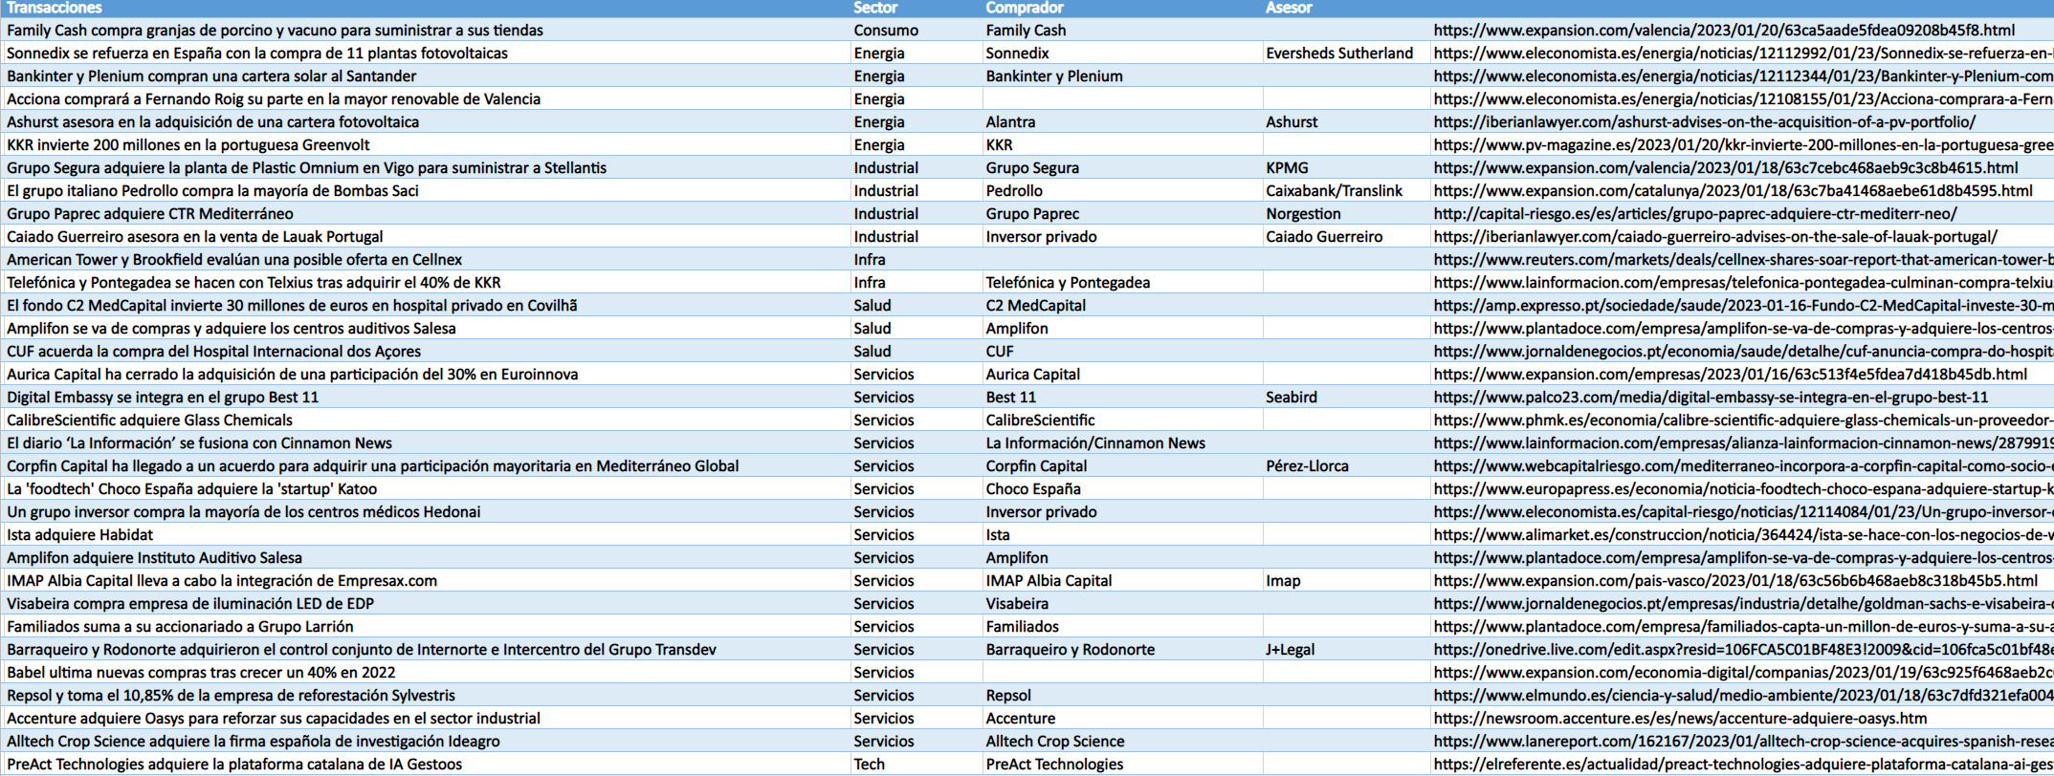Select the Asesor column header

pos(1346,8)
